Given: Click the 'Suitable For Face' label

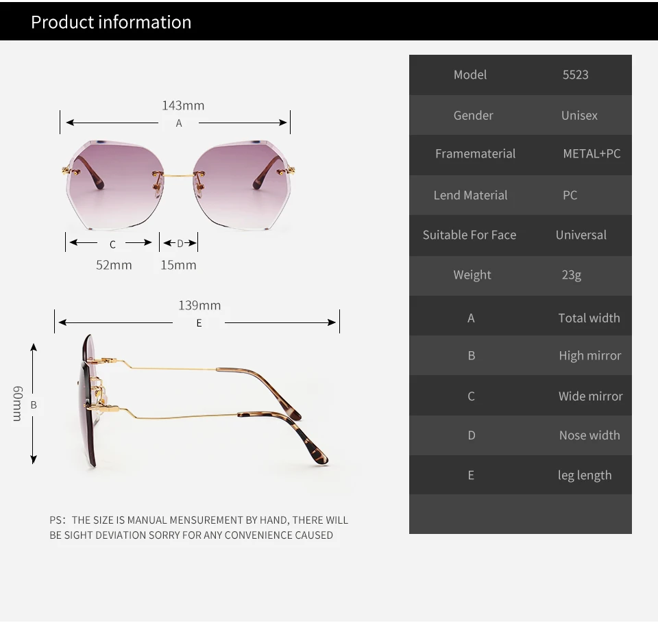Looking at the screenshot, I should tap(469, 235).
